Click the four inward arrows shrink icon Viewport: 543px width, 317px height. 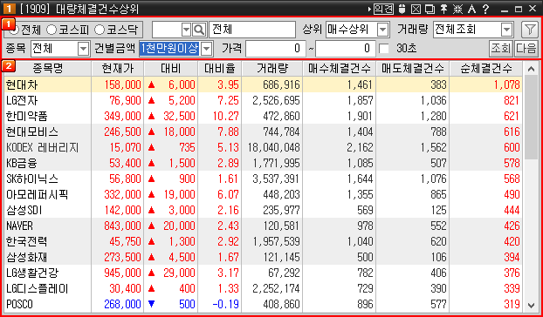coord(457,9)
